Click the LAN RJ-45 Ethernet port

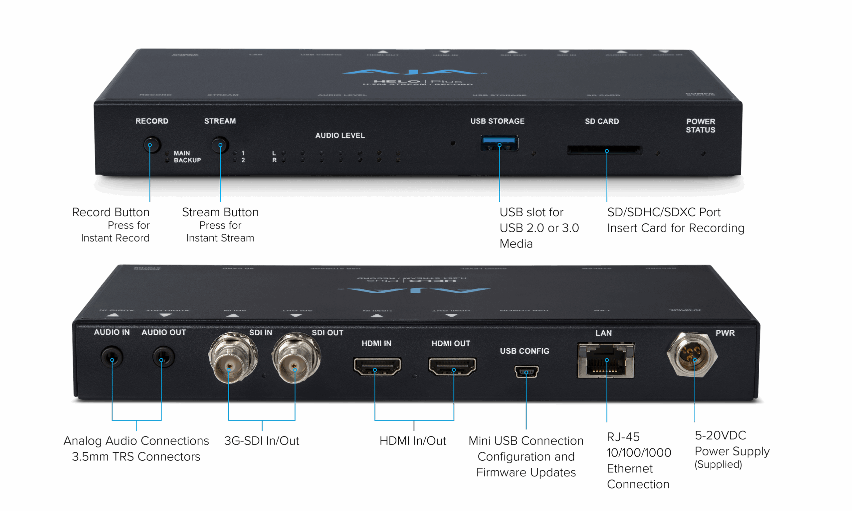coord(606,361)
